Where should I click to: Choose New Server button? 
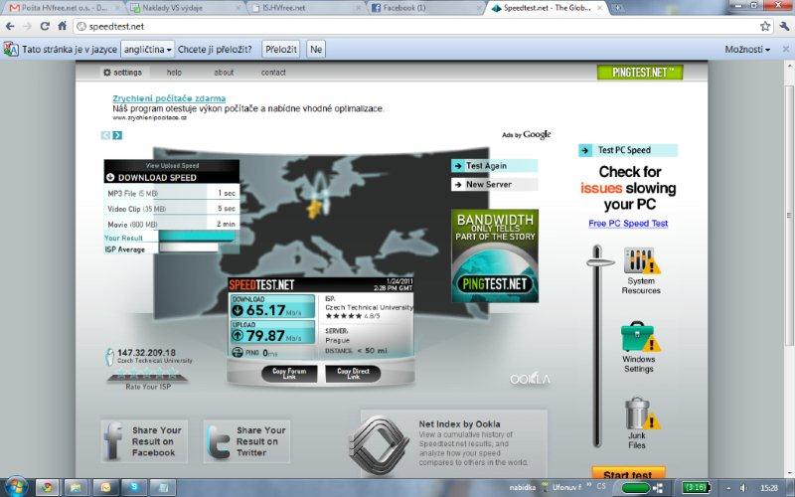[494, 185]
